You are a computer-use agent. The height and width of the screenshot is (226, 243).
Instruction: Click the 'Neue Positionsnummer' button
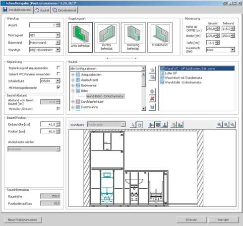coord(23,220)
